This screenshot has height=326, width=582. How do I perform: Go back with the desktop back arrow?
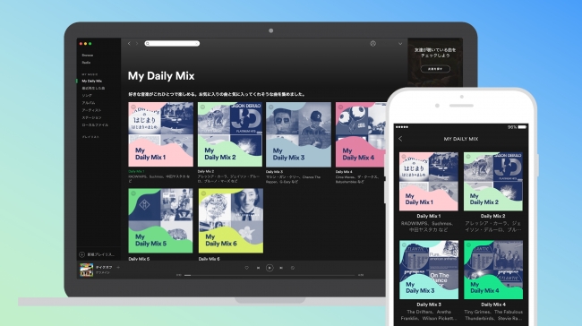pyautogui.click(x=129, y=44)
